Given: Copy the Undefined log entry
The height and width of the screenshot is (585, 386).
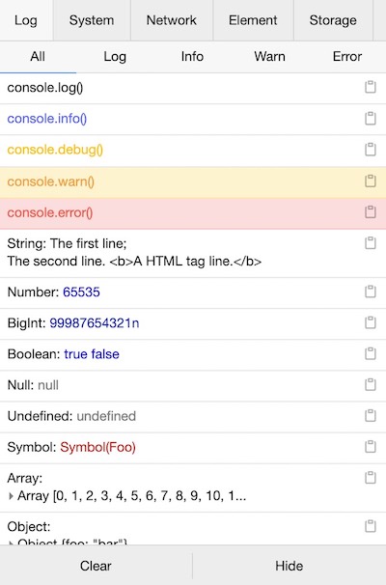Looking at the screenshot, I should tap(370, 415).
